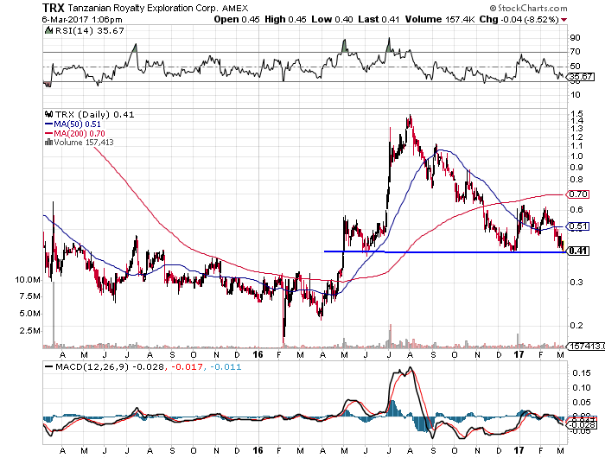Select the 0.70 MA(200) value tag
The image size is (605, 458).
(577, 194)
